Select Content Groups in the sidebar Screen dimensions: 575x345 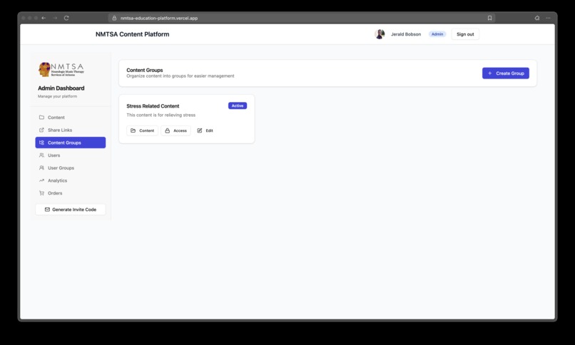pyautogui.click(x=71, y=143)
